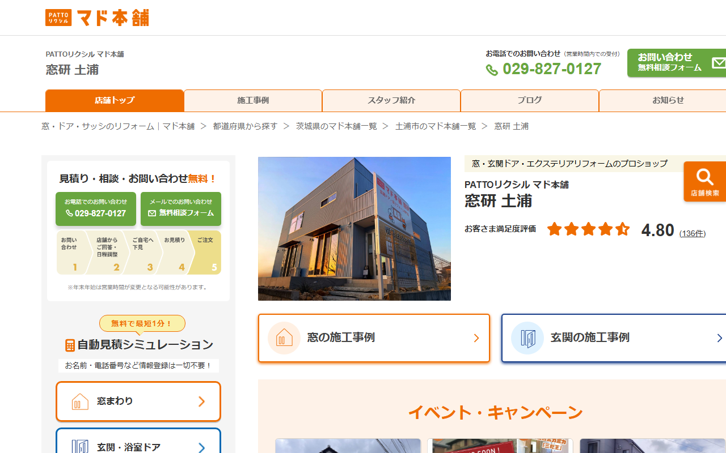Click the イベント・キャンペーン heading
The image size is (726, 453).
(x=495, y=412)
